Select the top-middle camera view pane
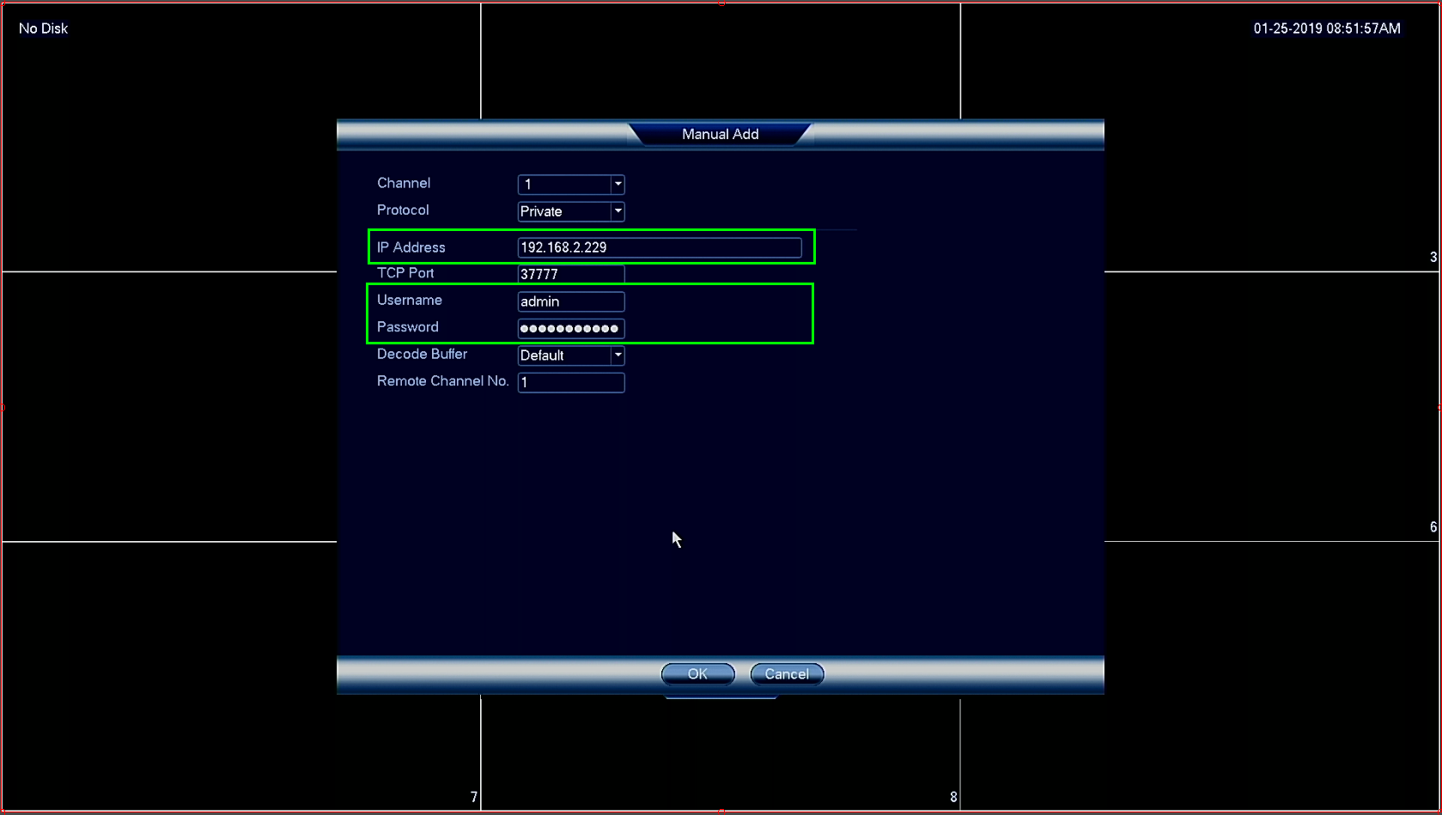This screenshot has width=1442, height=815. (x=721, y=62)
